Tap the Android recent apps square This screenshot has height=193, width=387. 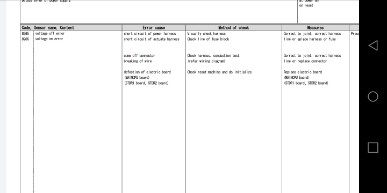click(373, 147)
